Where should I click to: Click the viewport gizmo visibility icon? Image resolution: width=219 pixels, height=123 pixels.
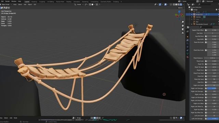coord(160,4)
